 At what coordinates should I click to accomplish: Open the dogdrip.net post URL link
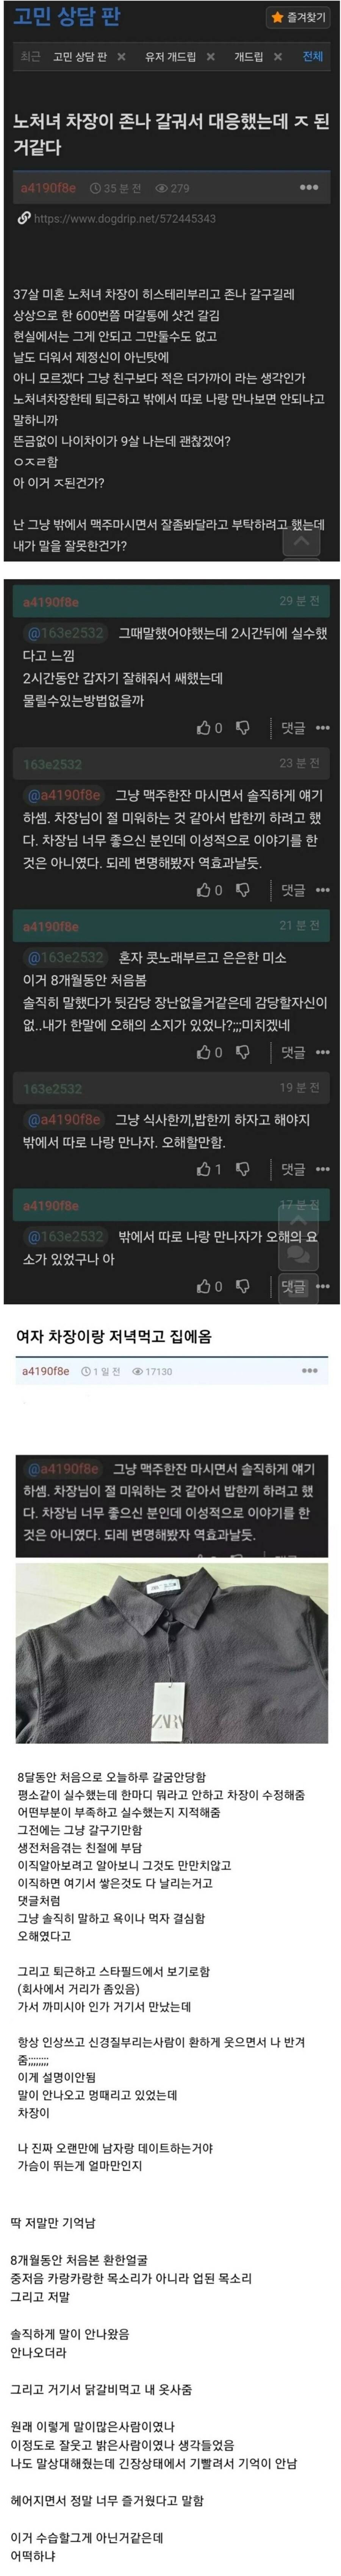coord(124,218)
